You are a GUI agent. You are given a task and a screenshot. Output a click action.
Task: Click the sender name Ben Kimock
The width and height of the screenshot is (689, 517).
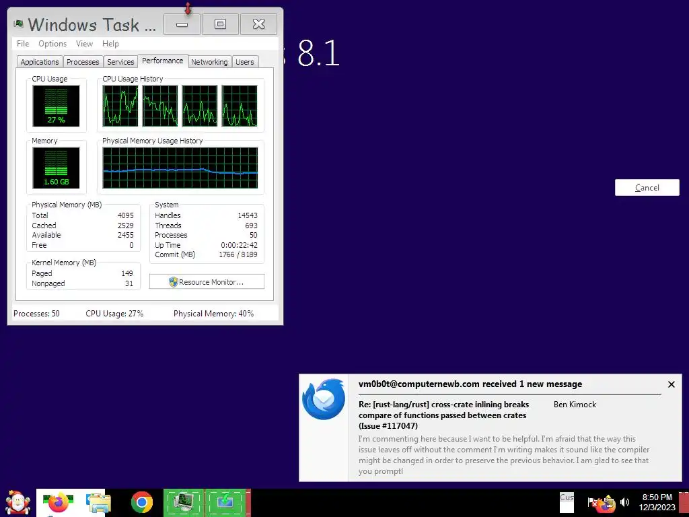(x=575, y=405)
